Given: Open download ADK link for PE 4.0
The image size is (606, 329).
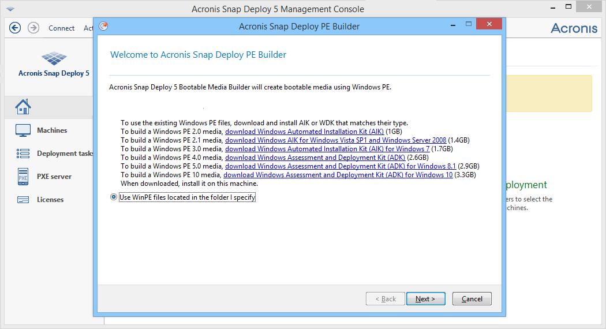Looking at the screenshot, I should coord(315,158).
